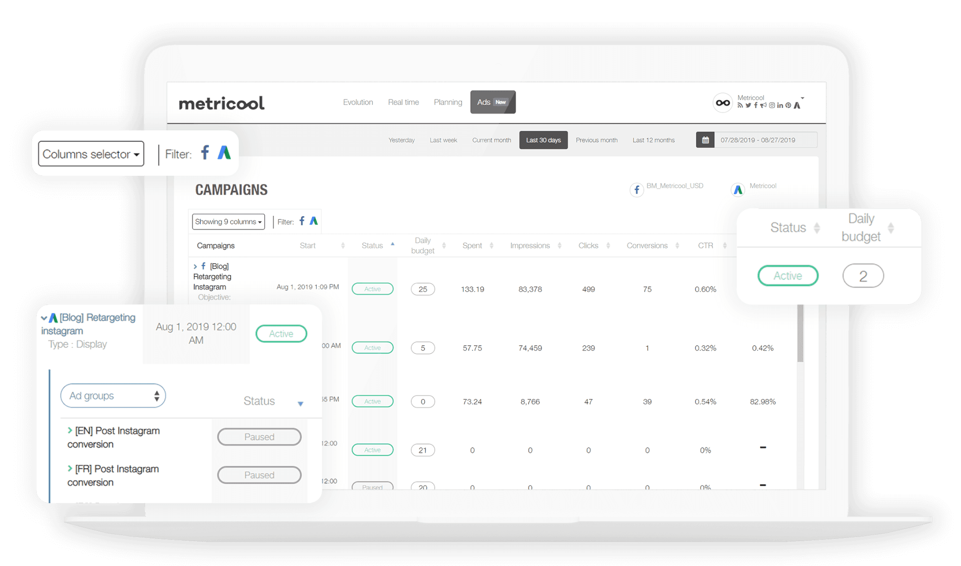Viewport: 961px width, 566px height.
Task: Select the Facebook icon under Metricool brand name
Action: tap(755, 106)
